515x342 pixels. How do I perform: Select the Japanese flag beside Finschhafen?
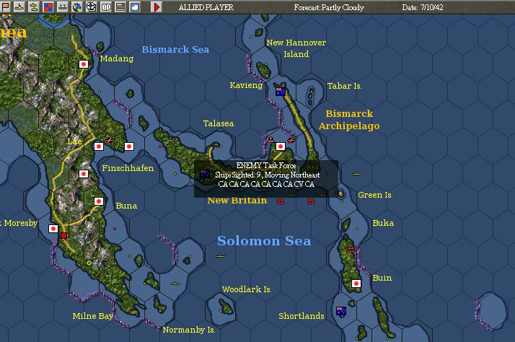[x=129, y=146]
